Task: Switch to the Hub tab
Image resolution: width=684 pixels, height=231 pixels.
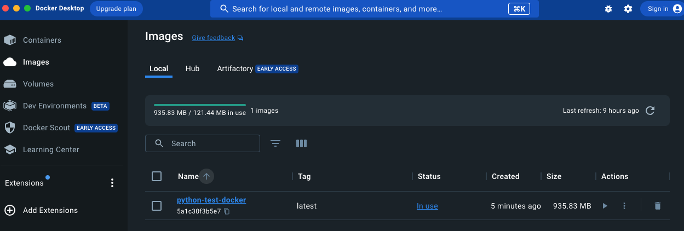Action: 192,68
